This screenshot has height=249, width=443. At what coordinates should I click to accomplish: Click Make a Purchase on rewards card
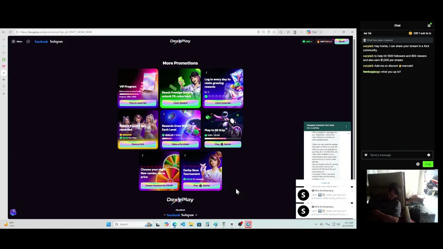180,144
